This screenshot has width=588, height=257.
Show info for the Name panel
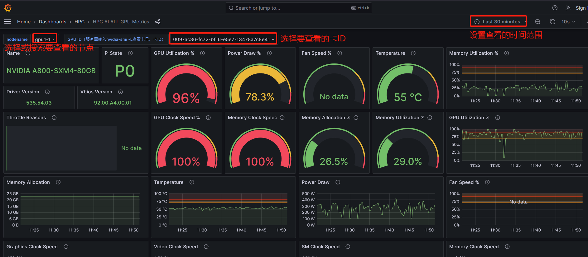pyautogui.click(x=28, y=53)
